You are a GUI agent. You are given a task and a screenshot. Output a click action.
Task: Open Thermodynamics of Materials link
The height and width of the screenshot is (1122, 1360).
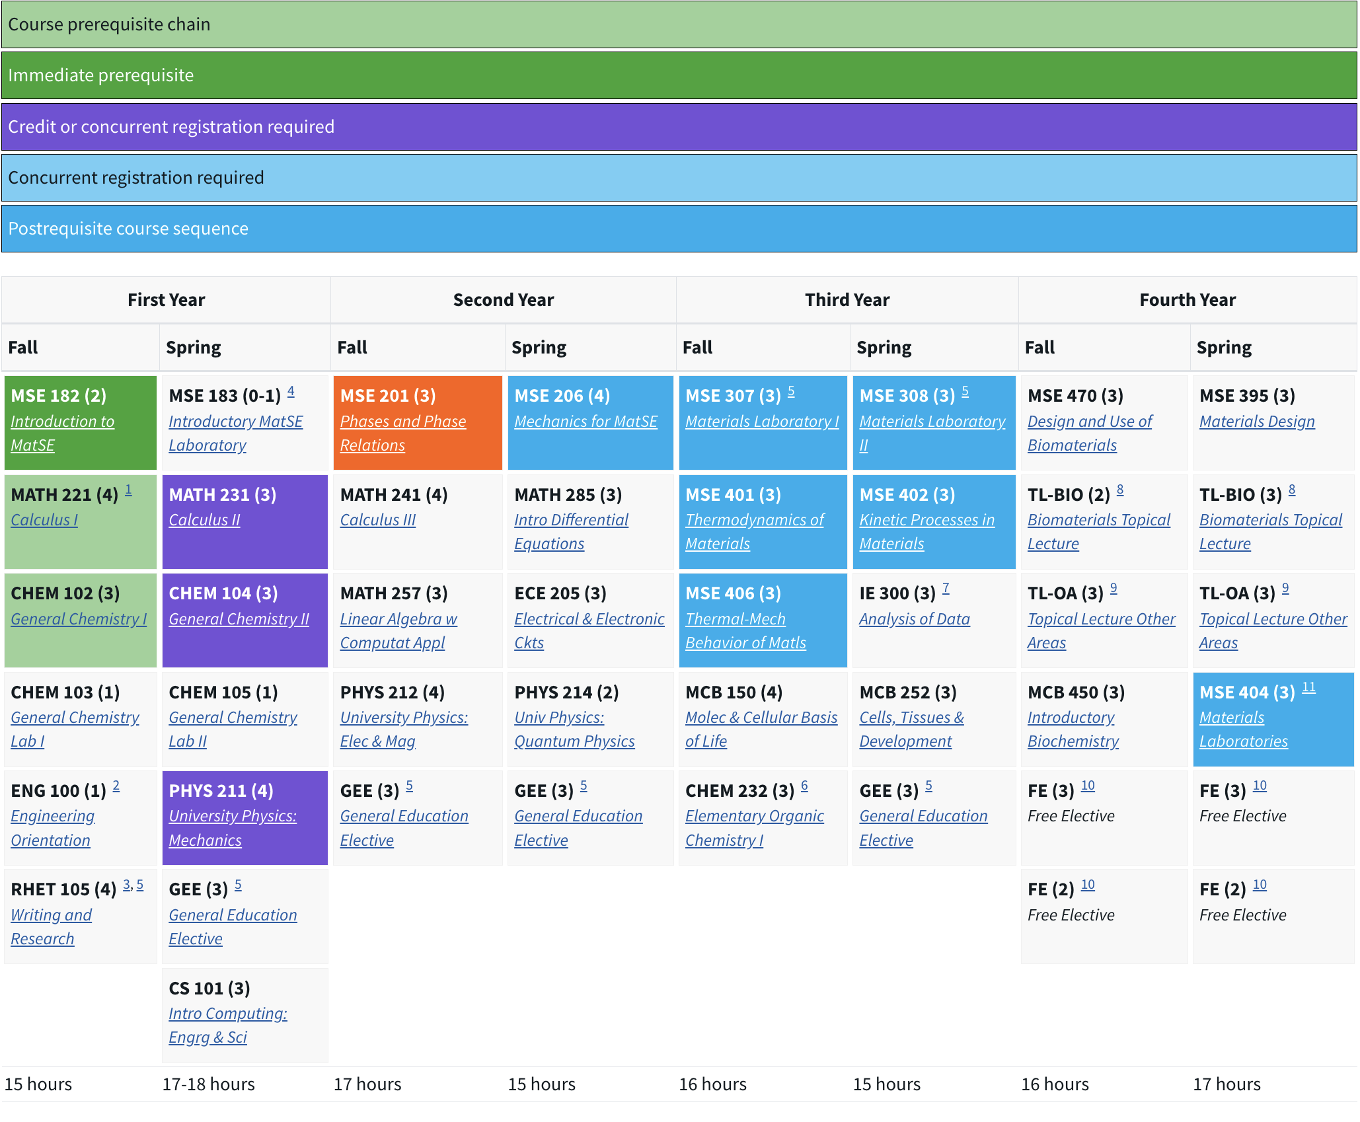click(x=754, y=520)
